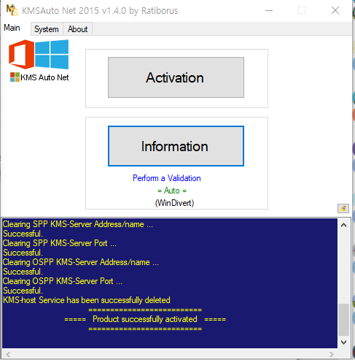Click the log scrollbar down arrow
This screenshot has height=360, width=355.
343,342
